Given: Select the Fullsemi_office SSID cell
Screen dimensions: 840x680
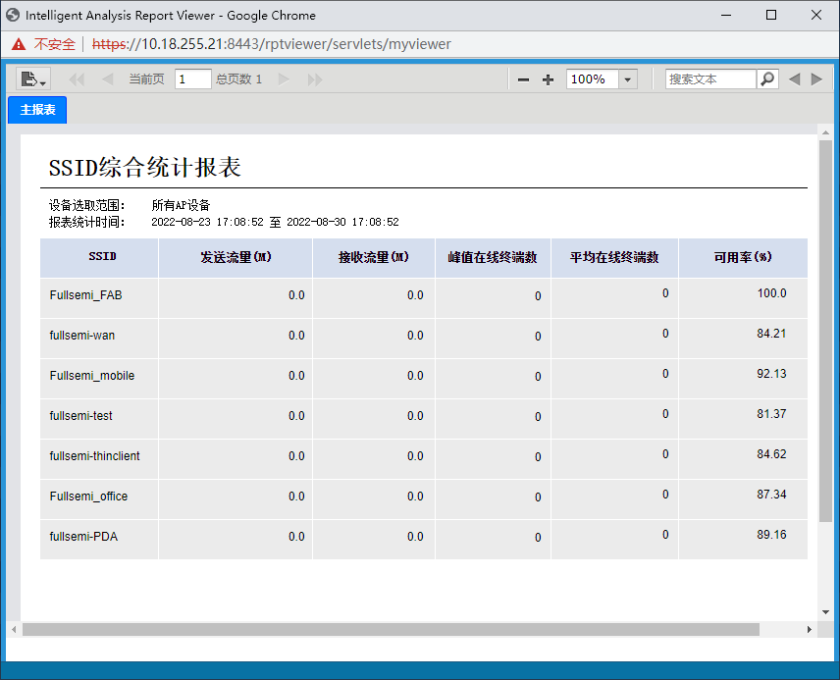Looking at the screenshot, I should point(89,497).
